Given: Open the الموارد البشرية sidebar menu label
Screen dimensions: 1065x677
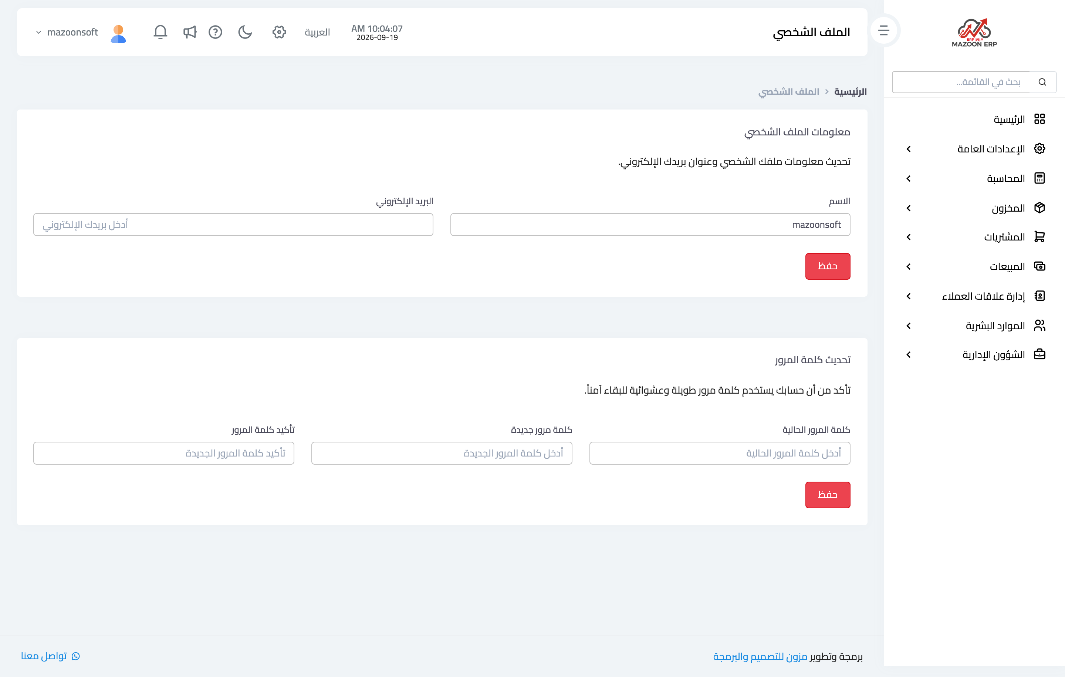Looking at the screenshot, I should (995, 326).
